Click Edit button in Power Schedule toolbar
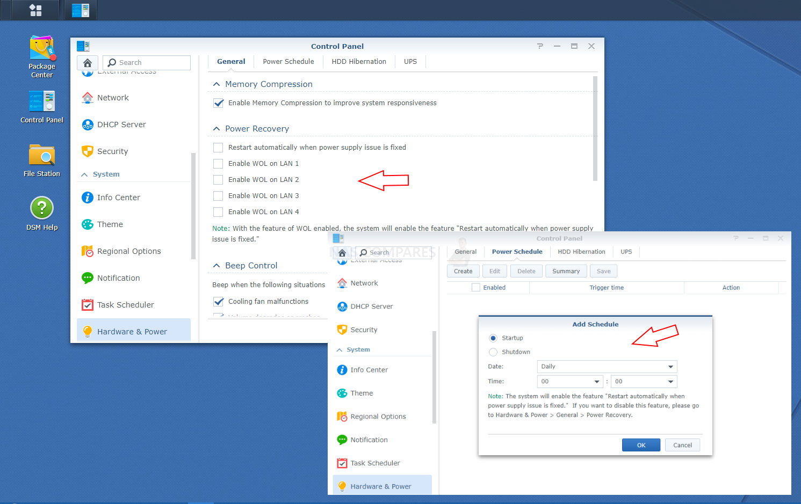The height and width of the screenshot is (504, 801). pos(495,271)
